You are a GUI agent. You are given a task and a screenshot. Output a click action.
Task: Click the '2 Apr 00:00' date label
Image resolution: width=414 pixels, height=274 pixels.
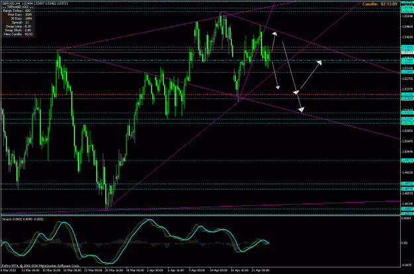[x=155, y=270]
